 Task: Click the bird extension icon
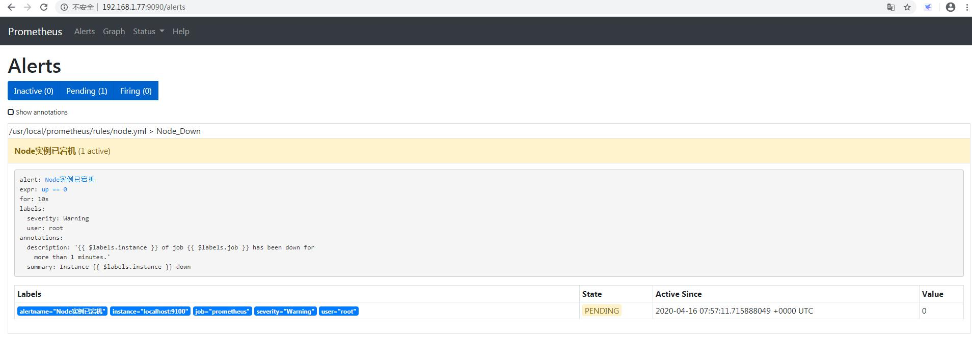click(x=928, y=7)
